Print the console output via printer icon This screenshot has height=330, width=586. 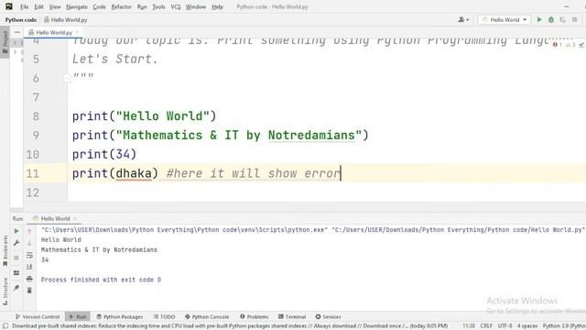tap(29, 279)
